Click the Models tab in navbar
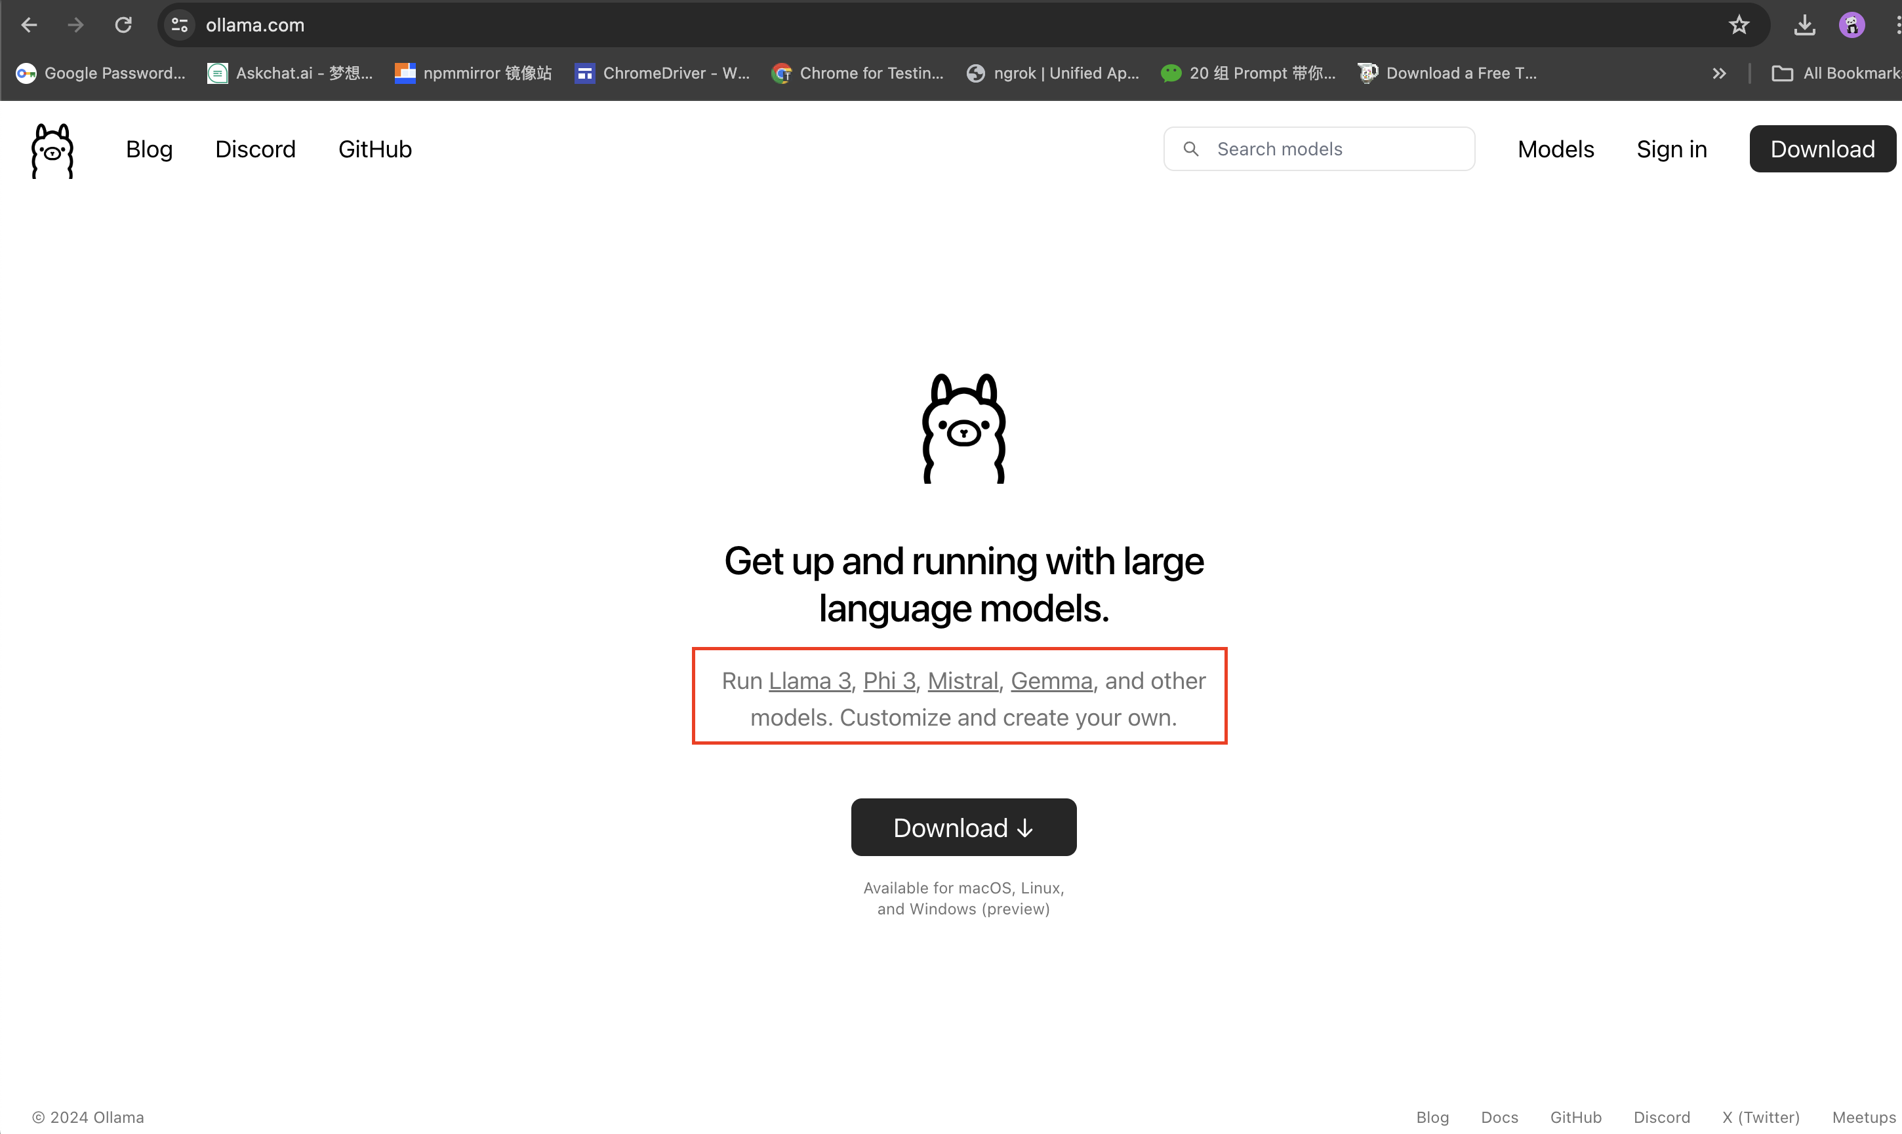Screen dimensions: 1902x1134 (x=1556, y=149)
